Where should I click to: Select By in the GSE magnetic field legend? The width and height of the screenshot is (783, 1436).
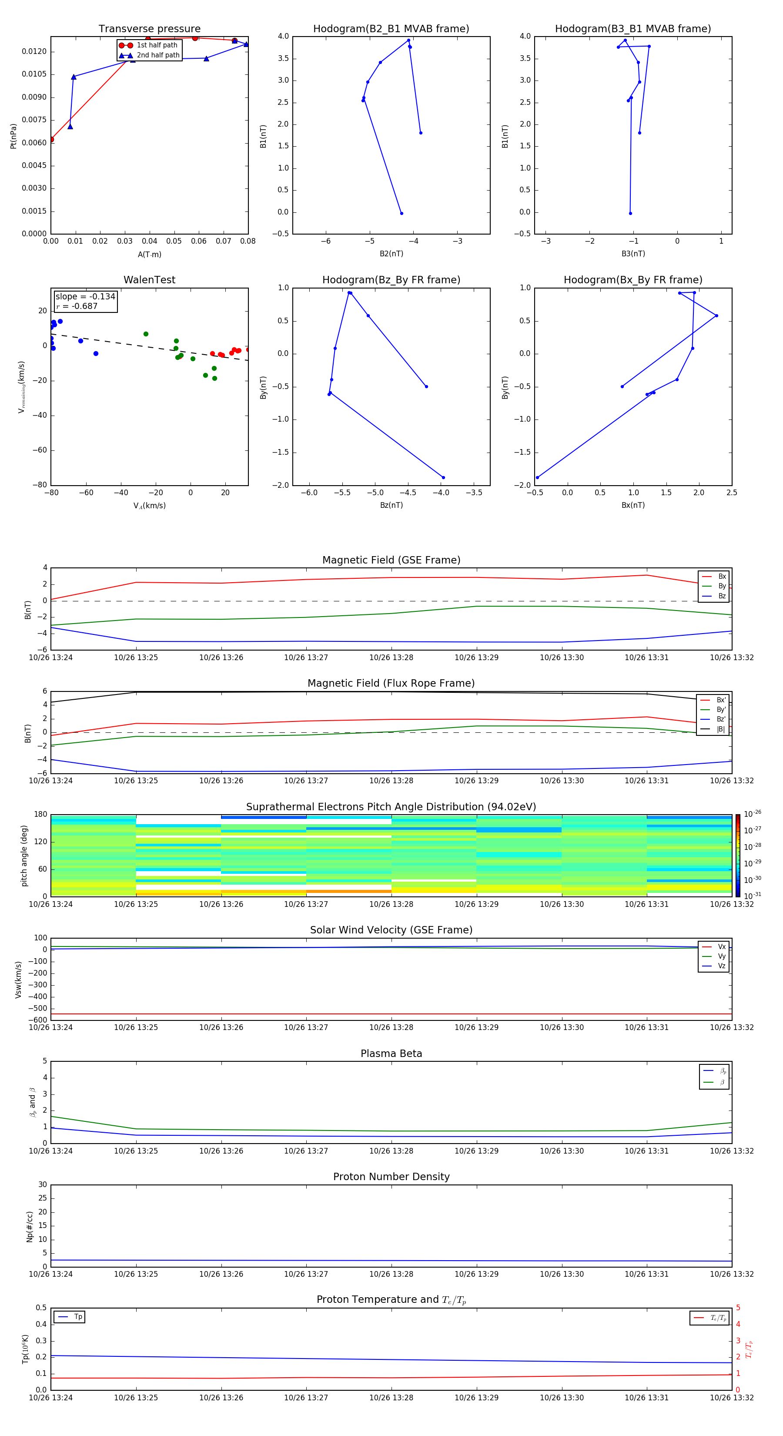[714, 587]
